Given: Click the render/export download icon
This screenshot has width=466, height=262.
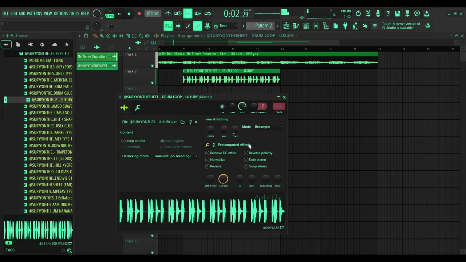Looking at the screenshot, I should tap(427, 14).
